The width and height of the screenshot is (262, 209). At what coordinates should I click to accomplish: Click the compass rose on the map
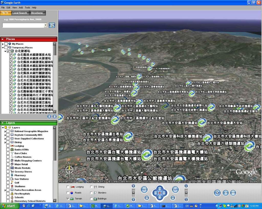click(69, 170)
